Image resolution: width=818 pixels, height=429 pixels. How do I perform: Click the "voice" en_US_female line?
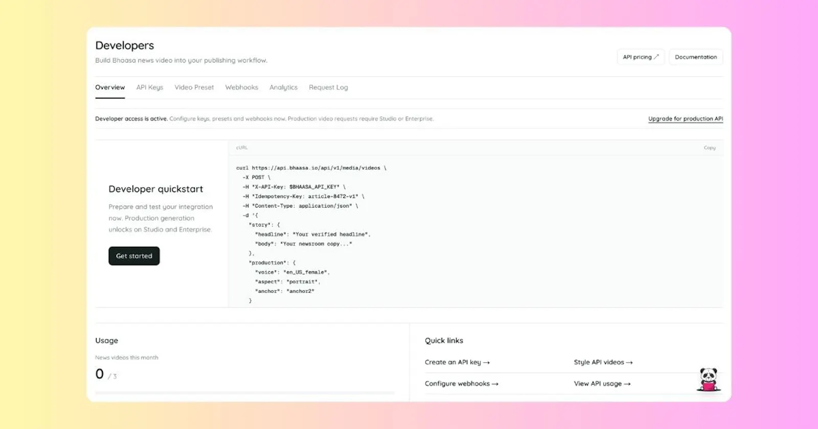292,272
